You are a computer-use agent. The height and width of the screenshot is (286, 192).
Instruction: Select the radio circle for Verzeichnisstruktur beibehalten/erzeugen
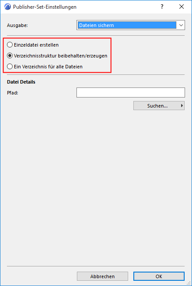point(10,56)
